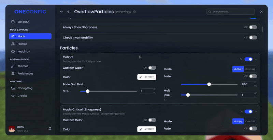Open the Credits page
This screenshot has height=140, width=273.
[x=19, y=95]
